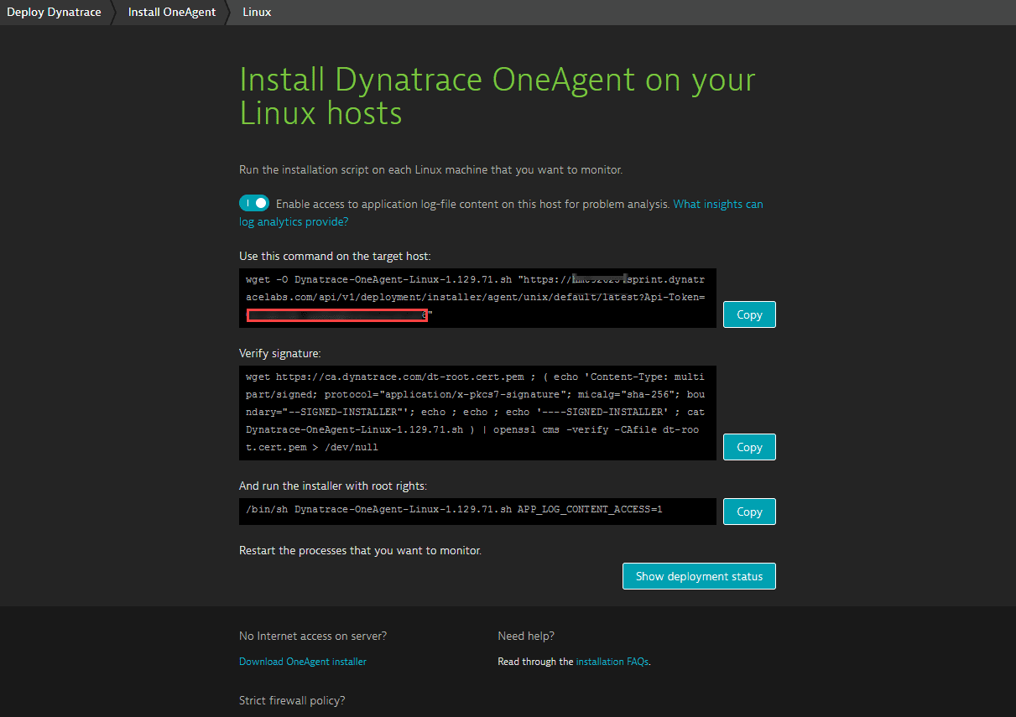Click 'Use this command on the target host' label
Screen dimensions: 1016x717
click(x=335, y=256)
